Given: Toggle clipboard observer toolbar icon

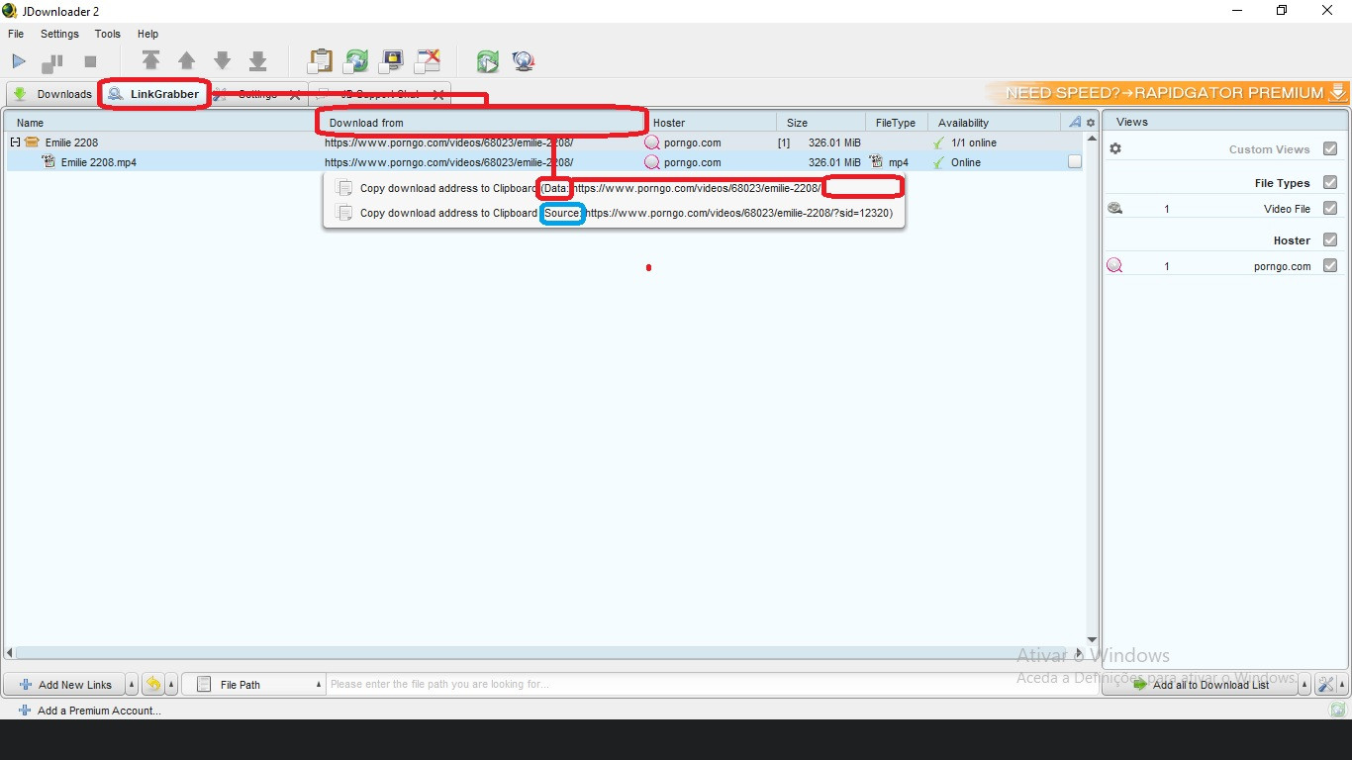Looking at the screenshot, I should point(320,61).
